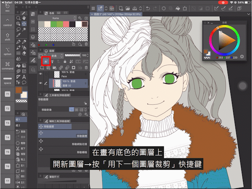Select the Zoom magnifier tool
The width and height of the screenshot is (252, 189).
pyautogui.click(x=19, y=18)
